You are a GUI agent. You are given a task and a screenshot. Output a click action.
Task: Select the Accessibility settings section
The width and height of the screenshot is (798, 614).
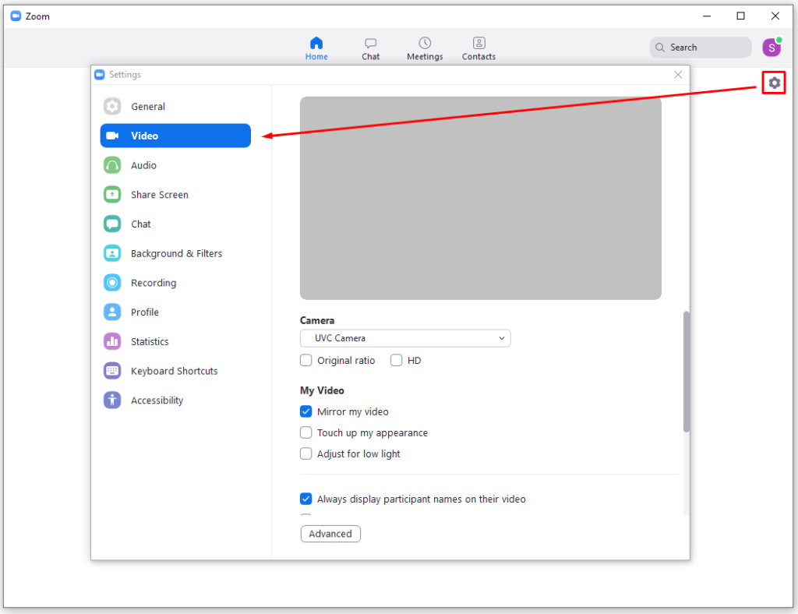157,401
